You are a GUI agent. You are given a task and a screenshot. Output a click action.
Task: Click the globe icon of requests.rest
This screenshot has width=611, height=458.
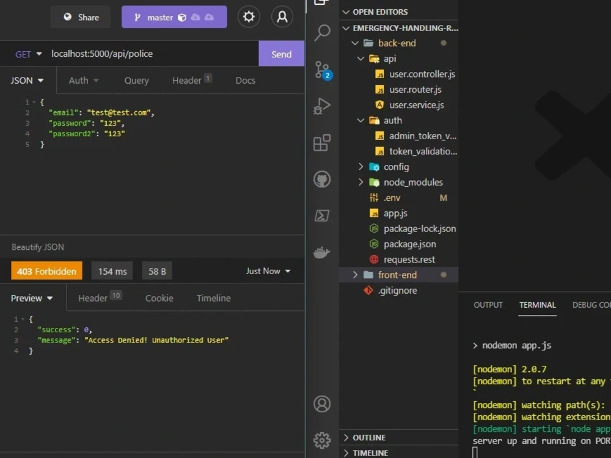click(374, 260)
